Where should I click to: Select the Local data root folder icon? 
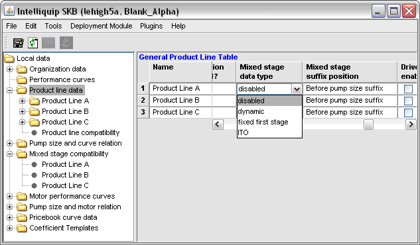click(x=9, y=58)
